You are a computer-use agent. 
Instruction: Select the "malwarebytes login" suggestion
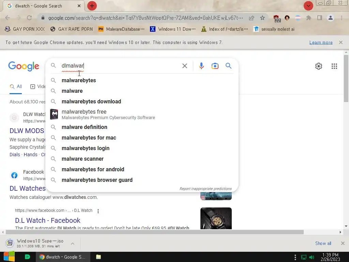coord(142,148)
